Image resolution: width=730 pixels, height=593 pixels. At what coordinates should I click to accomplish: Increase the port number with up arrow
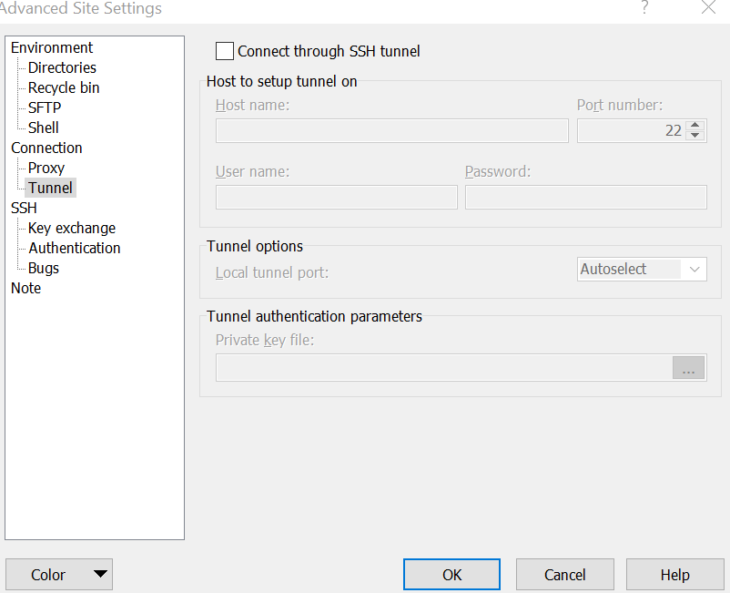(695, 126)
